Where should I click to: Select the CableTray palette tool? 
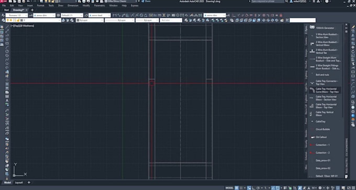(325, 121)
